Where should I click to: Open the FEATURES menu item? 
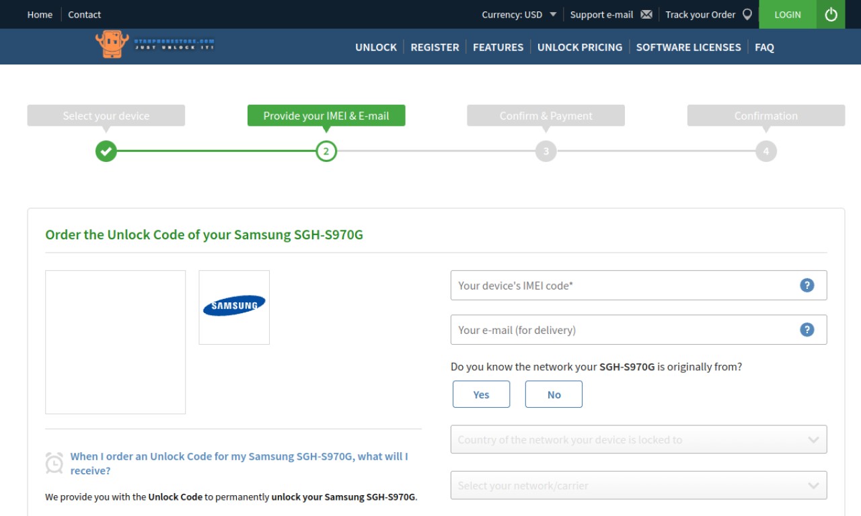[498, 47]
